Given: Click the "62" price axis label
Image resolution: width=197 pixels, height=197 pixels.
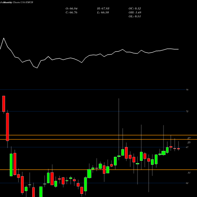Looking at the screenshot, I should click(x=187, y=183).
